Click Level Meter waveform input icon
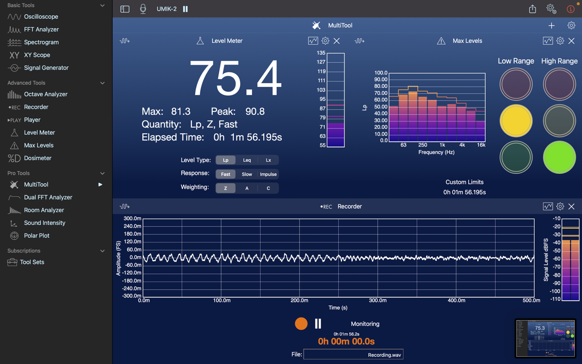Image resolution: width=582 pixels, height=364 pixels. point(125,41)
